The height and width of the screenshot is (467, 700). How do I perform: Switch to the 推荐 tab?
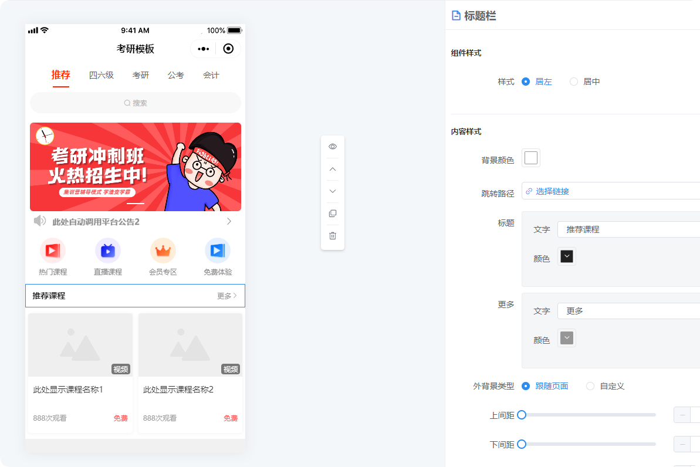[60, 75]
